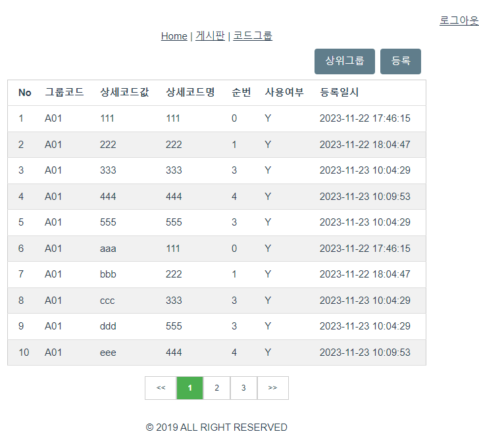This screenshot has height=438, width=479.
Task: Click the order number 1 in row 7
Action: point(234,274)
